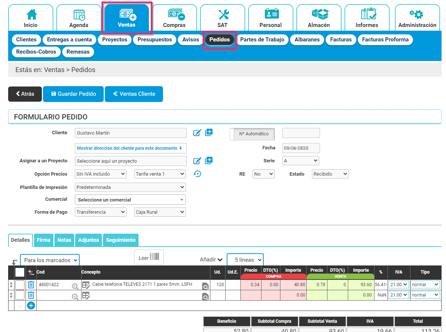
Task: Change the Serie dropdown value
Action: 300,161
